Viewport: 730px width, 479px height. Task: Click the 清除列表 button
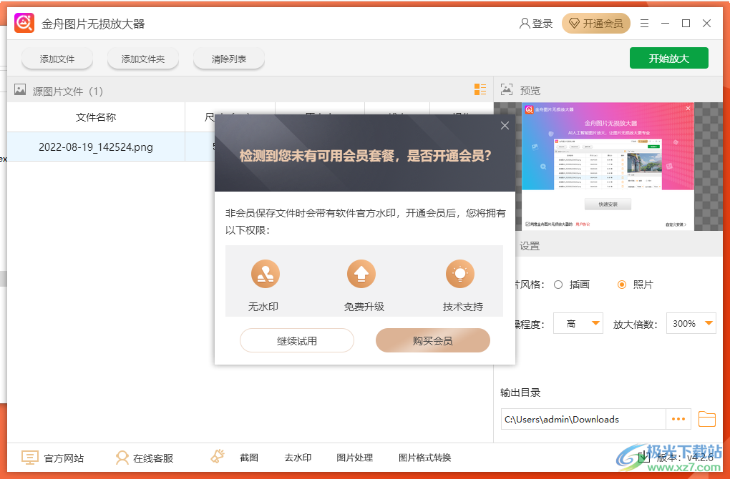(x=228, y=59)
